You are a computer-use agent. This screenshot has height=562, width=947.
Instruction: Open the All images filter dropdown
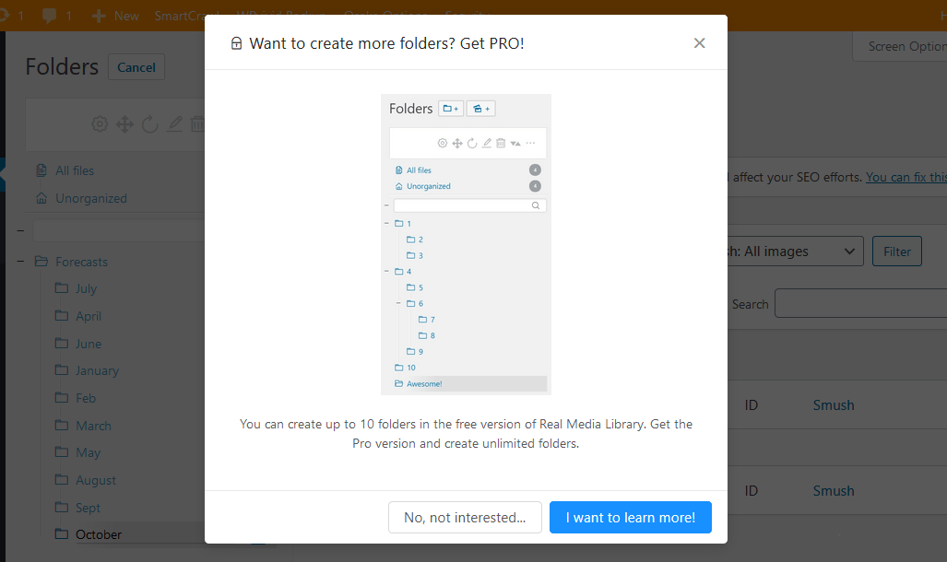tap(796, 252)
